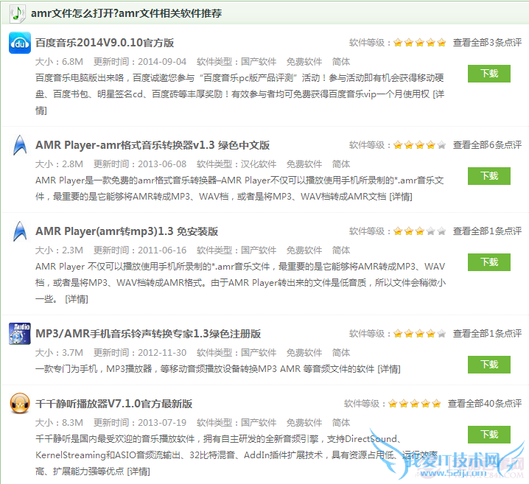Click [详情] in 千千静听 description
Screen dimensions: 529x484
coord(139,471)
